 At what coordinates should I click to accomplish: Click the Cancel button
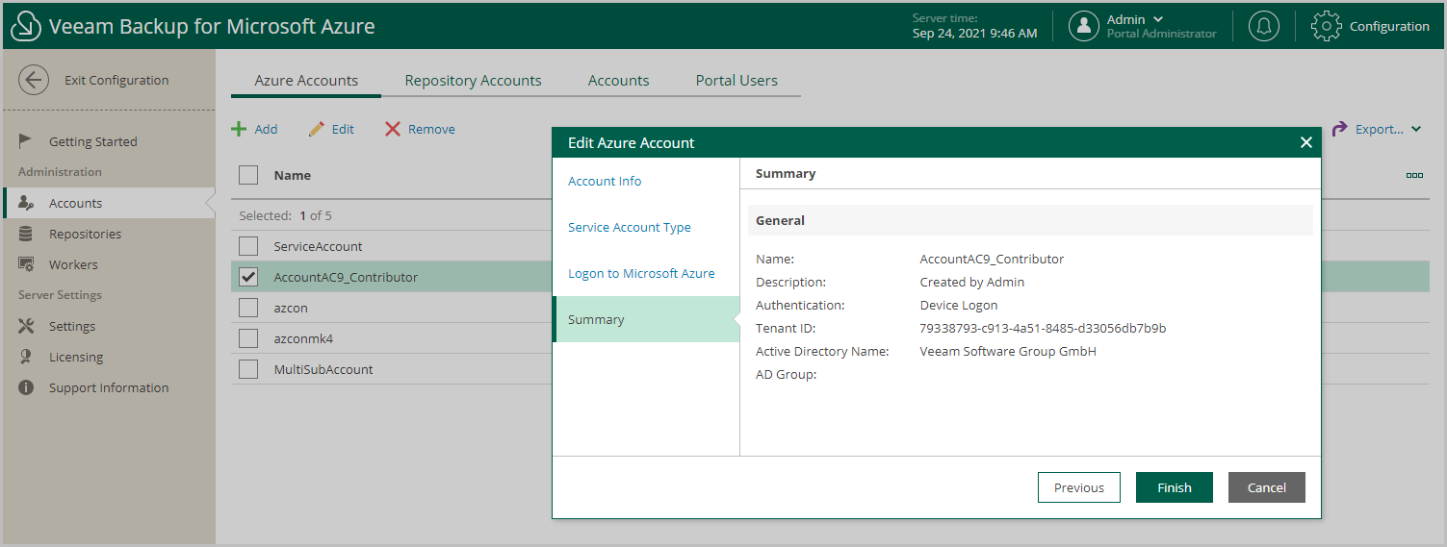tap(1267, 487)
